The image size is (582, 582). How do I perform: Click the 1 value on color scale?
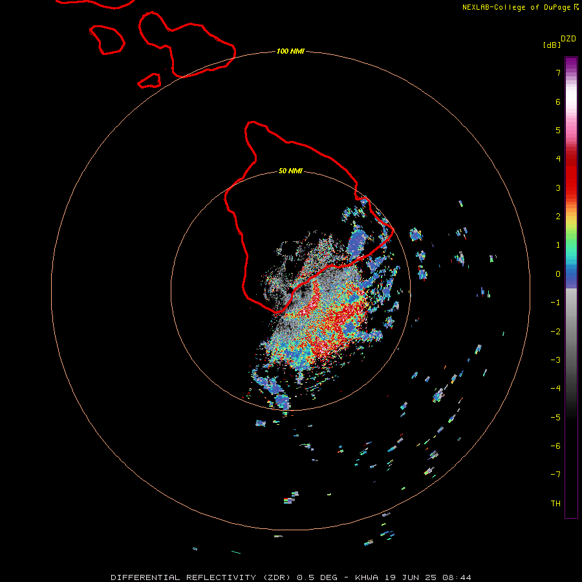click(x=558, y=245)
